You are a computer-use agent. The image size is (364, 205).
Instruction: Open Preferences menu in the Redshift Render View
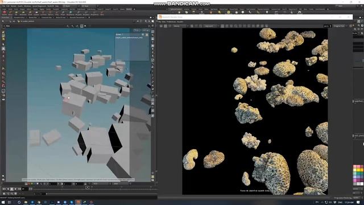tap(171, 22)
